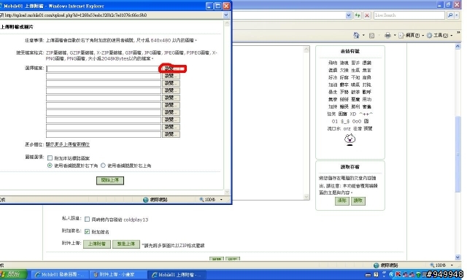Click the main page vertical scrollbar thumb
This screenshot has width=467, height=280.
458,154
